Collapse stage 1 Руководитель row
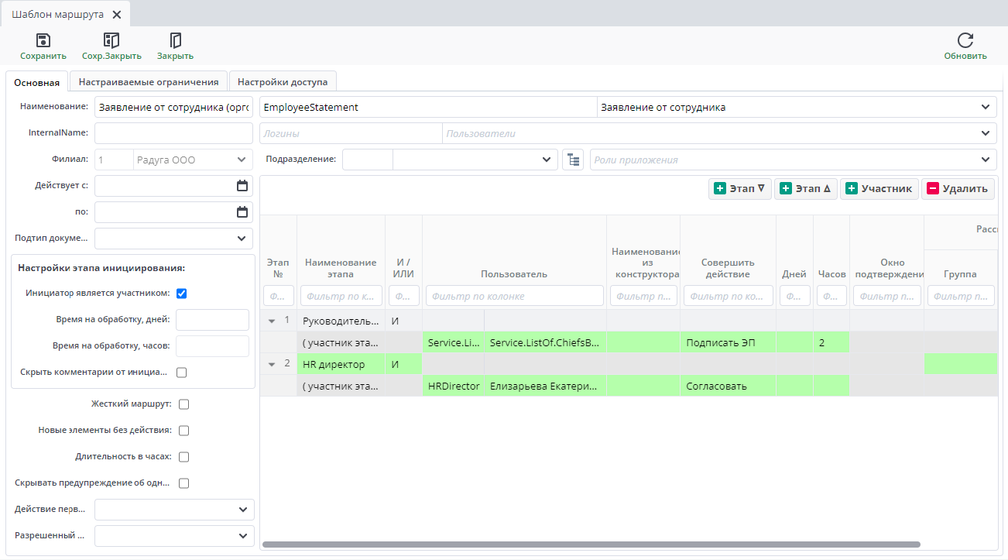The width and height of the screenshot is (1008, 560). [x=272, y=321]
